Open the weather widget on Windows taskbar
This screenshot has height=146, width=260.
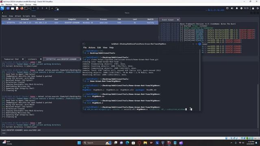pyautogui.click(x=7, y=142)
